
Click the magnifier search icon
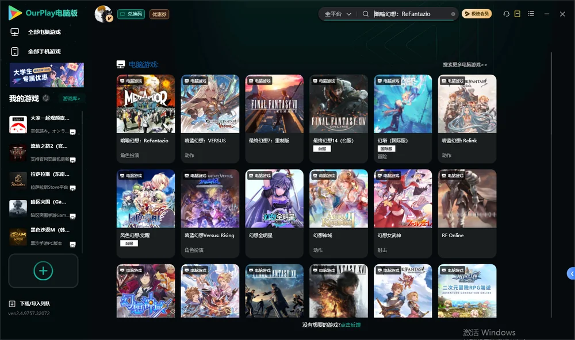(x=365, y=14)
